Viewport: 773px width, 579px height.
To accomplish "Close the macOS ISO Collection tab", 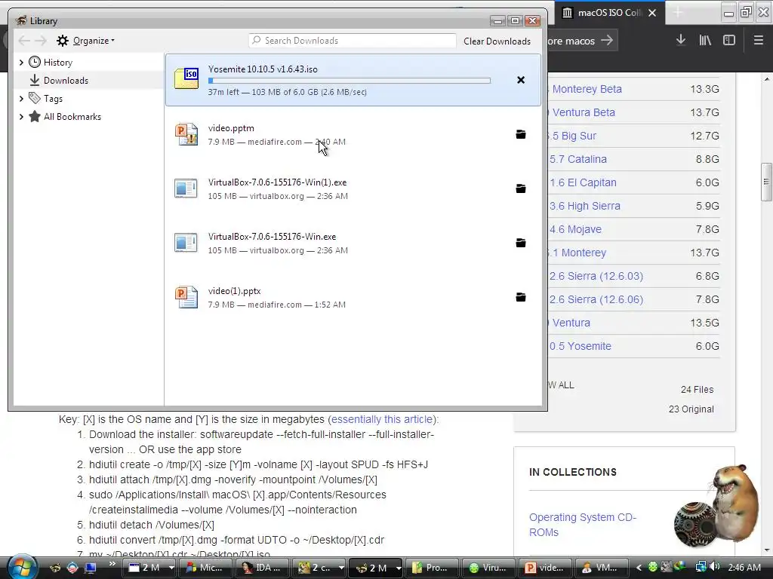I will 652,13.
